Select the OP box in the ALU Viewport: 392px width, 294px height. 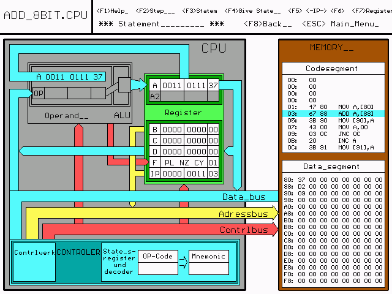pos(39,93)
